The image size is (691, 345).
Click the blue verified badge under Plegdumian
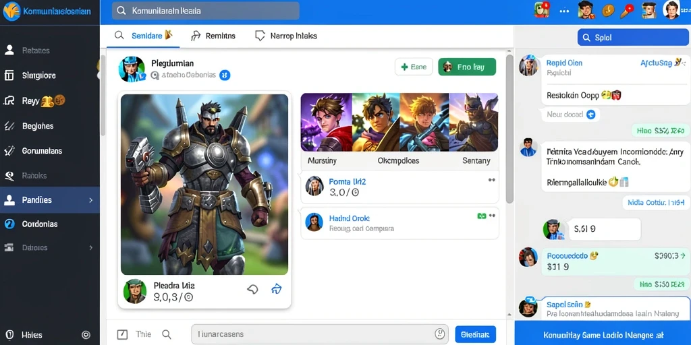(x=225, y=75)
